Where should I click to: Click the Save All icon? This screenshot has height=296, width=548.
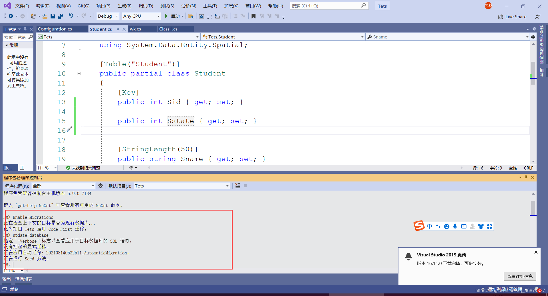coord(60,16)
